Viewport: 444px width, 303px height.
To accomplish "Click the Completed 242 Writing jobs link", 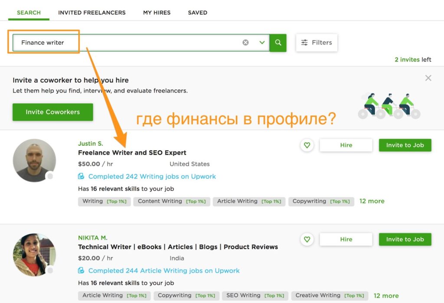I will tap(152, 176).
